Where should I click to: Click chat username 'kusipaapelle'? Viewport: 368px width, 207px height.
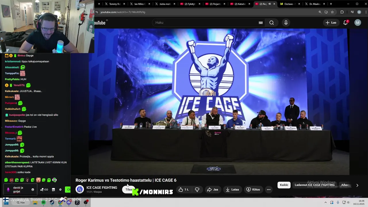tap(16, 115)
